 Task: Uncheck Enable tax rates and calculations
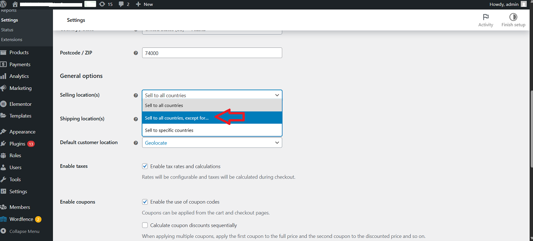pyautogui.click(x=145, y=167)
